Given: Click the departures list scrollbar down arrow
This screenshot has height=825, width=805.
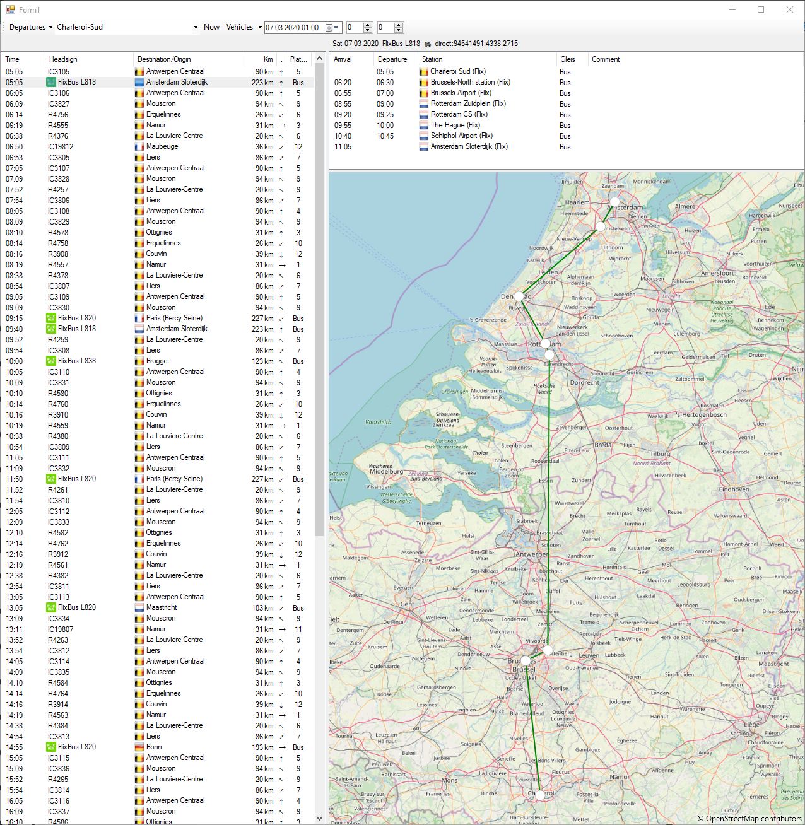Looking at the screenshot, I should point(319,819).
